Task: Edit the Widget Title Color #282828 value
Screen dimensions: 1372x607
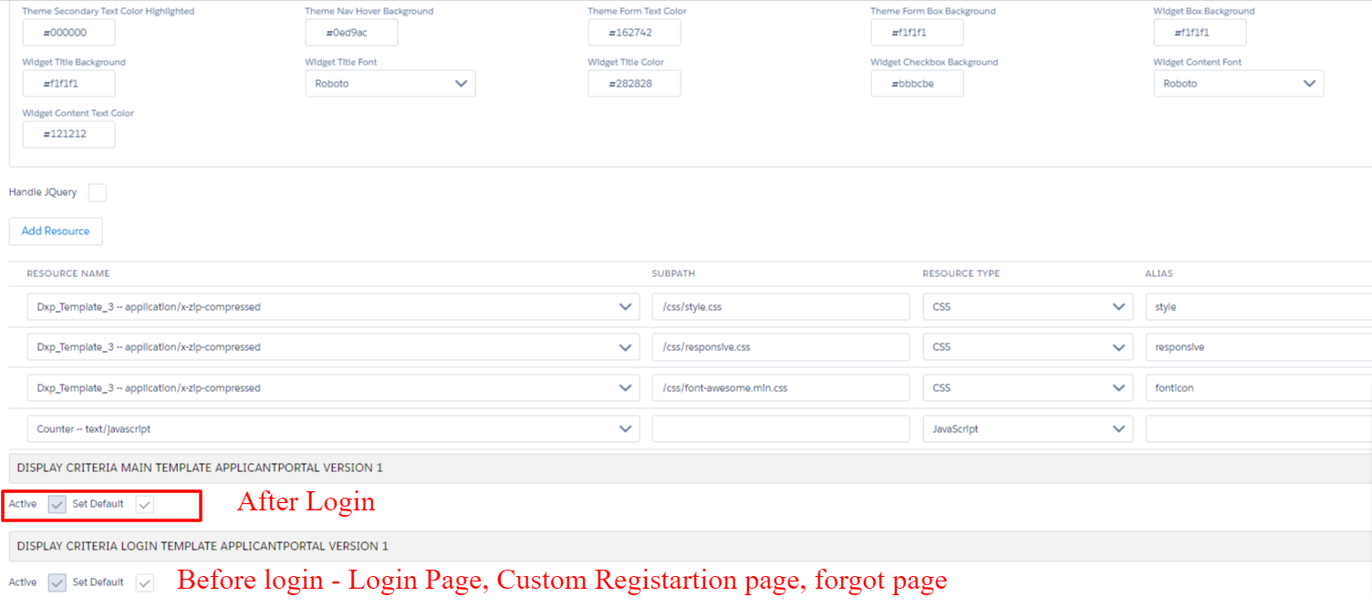Action: click(x=634, y=84)
